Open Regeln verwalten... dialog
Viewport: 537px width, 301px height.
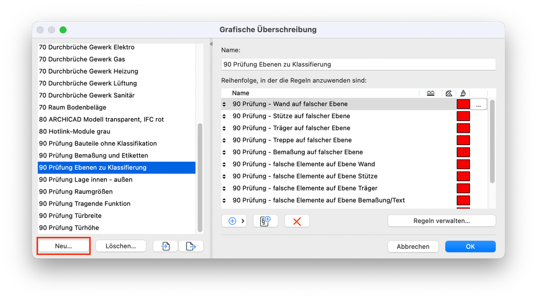click(x=441, y=221)
